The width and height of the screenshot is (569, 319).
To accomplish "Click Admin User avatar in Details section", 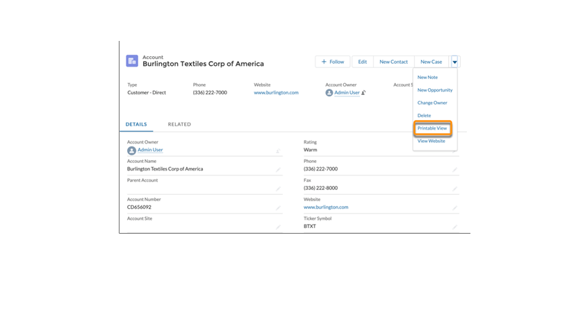I will 131,150.
